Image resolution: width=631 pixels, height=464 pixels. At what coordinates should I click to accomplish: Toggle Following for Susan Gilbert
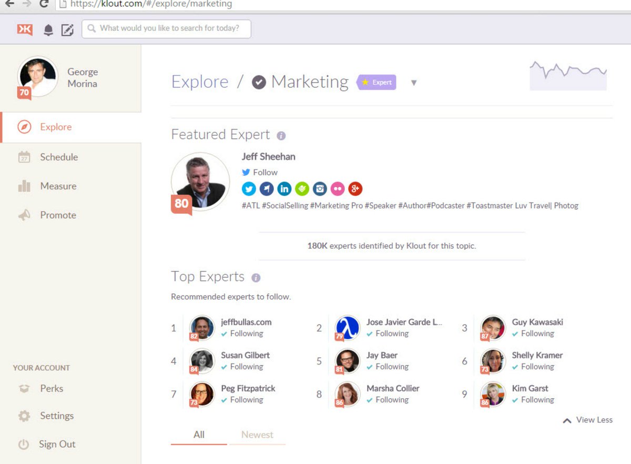pyautogui.click(x=242, y=367)
